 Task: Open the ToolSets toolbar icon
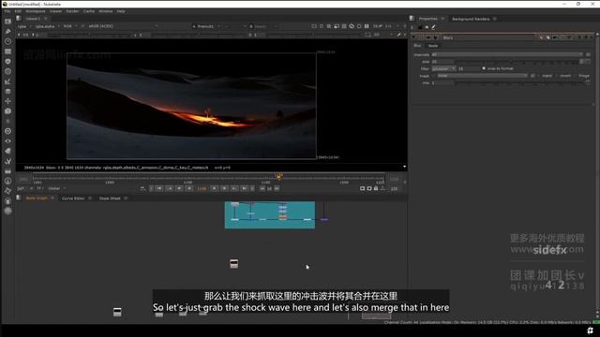[x=7, y=161]
